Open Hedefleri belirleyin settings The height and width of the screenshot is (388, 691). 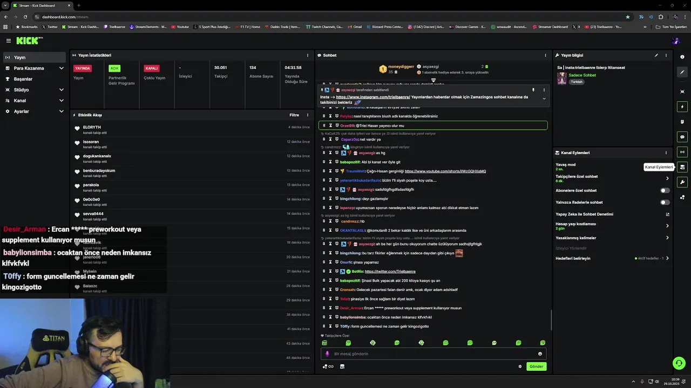point(613,259)
